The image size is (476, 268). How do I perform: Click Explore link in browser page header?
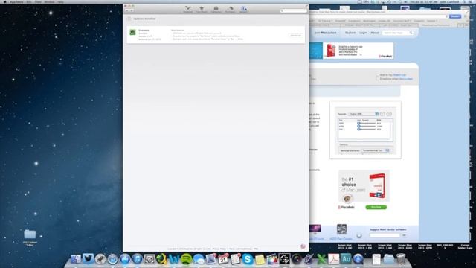pos(350,33)
